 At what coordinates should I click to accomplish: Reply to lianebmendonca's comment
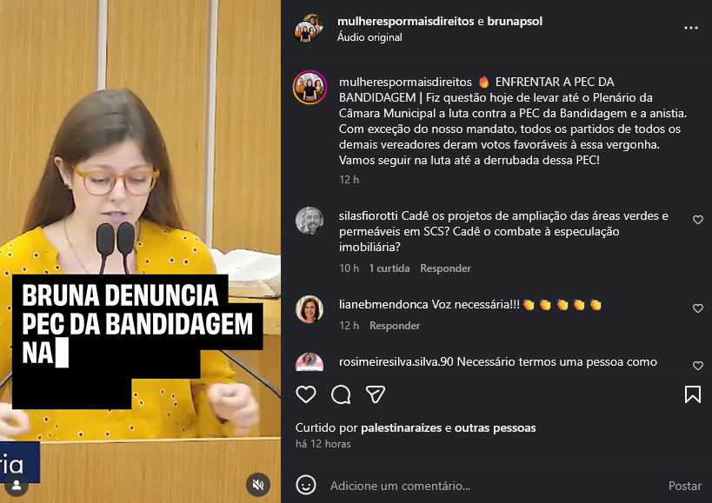click(395, 325)
